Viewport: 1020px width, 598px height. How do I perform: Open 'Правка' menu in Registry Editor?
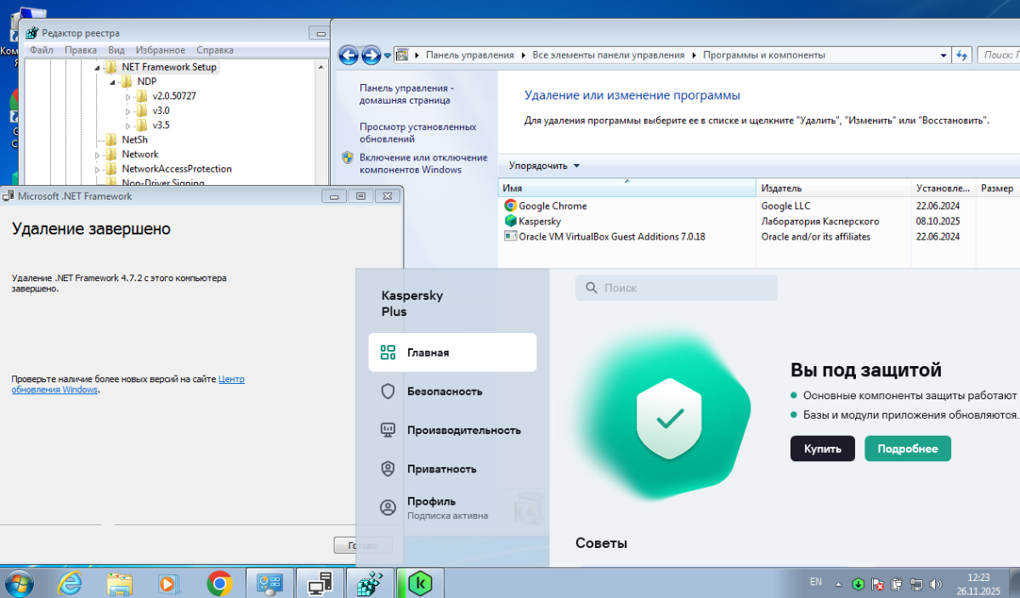click(x=81, y=50)
